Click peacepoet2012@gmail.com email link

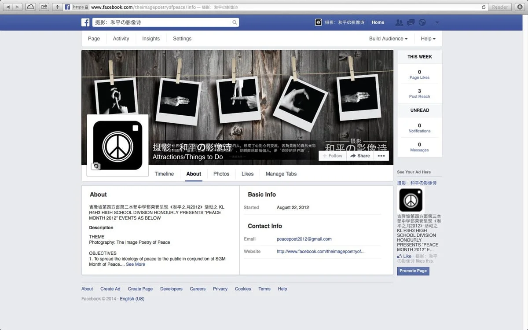[x=304, y=239]
